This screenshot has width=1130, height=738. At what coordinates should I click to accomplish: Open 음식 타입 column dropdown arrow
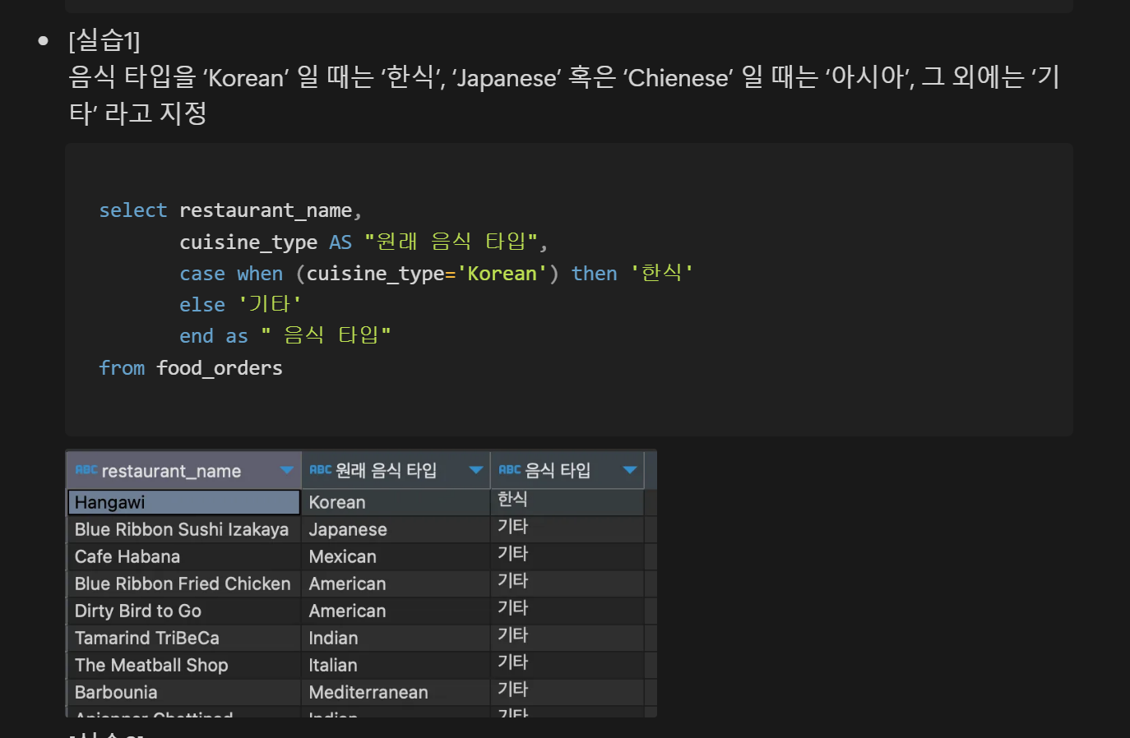[630, 470]
